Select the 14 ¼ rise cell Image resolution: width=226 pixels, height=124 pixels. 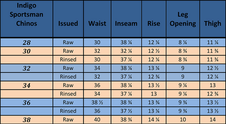coord(154,120)
